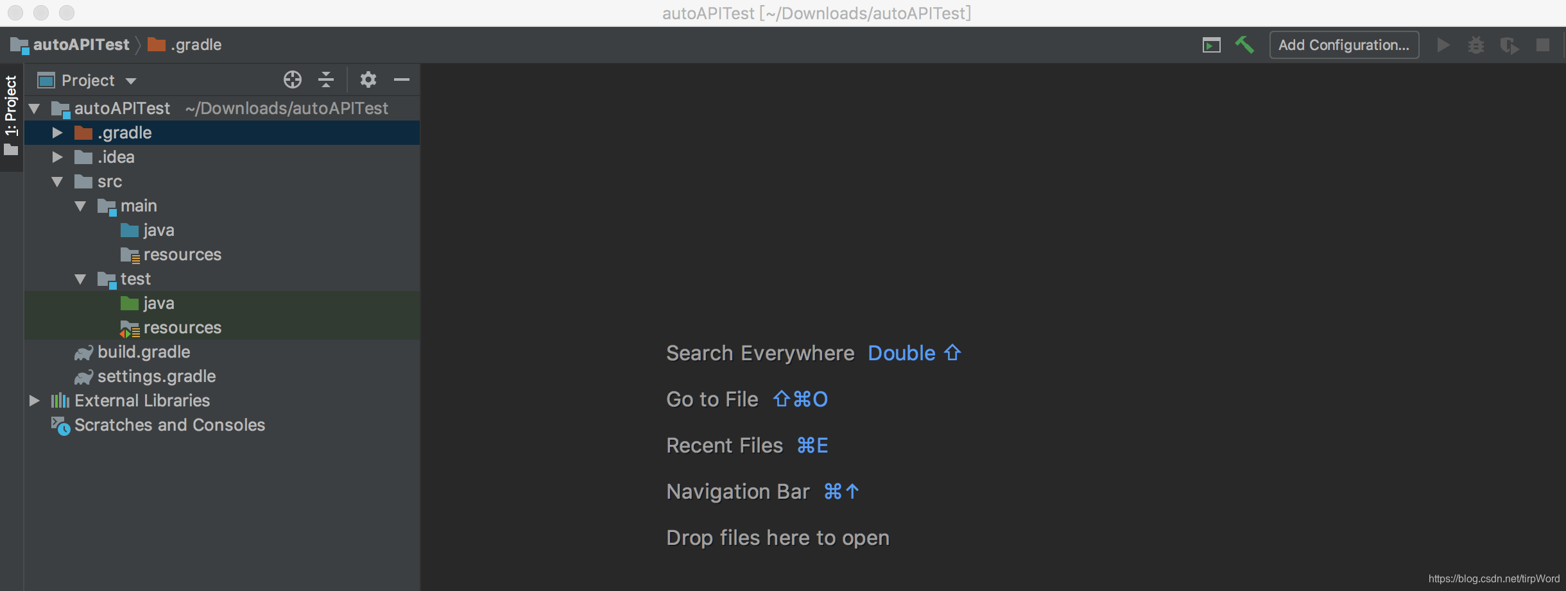The image size is (1566, 591).
Task: Select the Scratches and Consoles label
Action: 169,425
